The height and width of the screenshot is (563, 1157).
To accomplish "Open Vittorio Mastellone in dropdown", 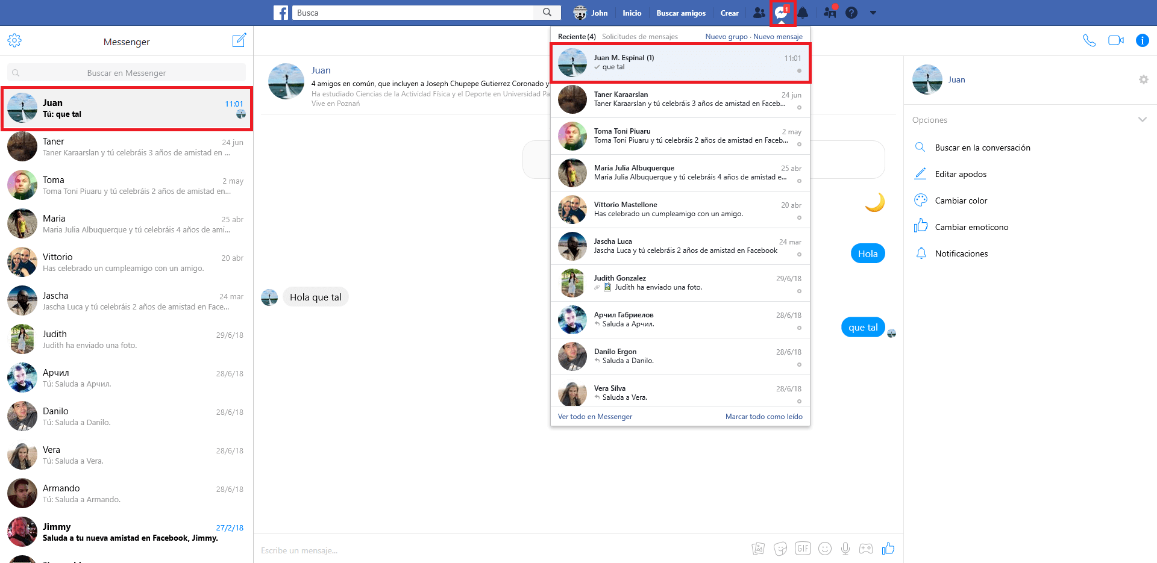I will pyautogui.click(x=680, y=210).
